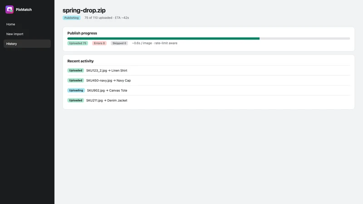Go to New import
This screenshot has width=363, height=204.
[27, 34]
